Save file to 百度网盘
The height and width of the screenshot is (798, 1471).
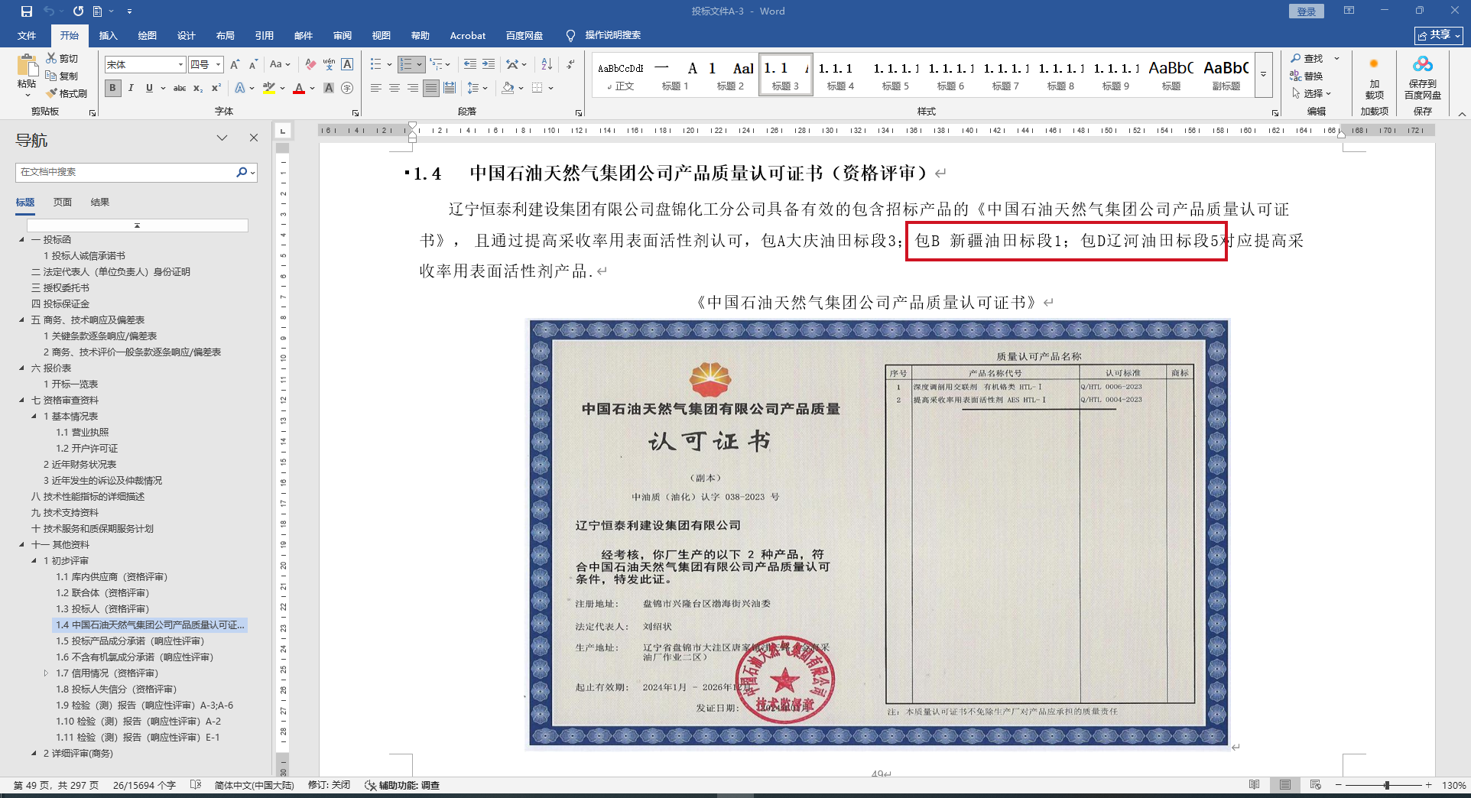tap(1422, 79)
